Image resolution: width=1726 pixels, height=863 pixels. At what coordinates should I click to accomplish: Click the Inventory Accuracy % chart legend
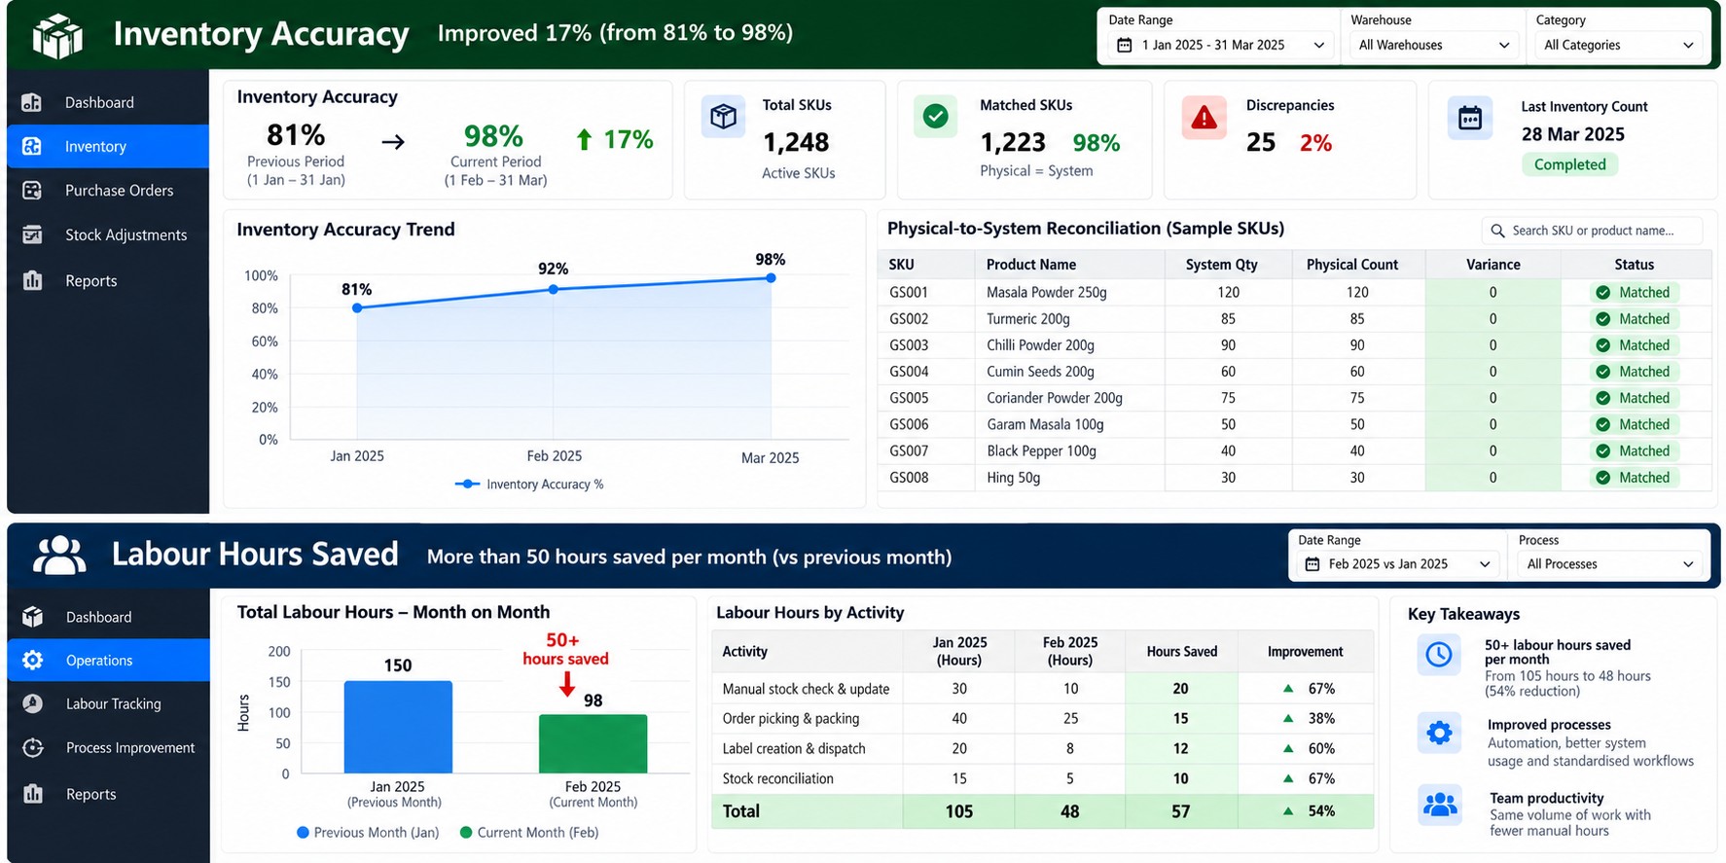(x=529, y=485)
